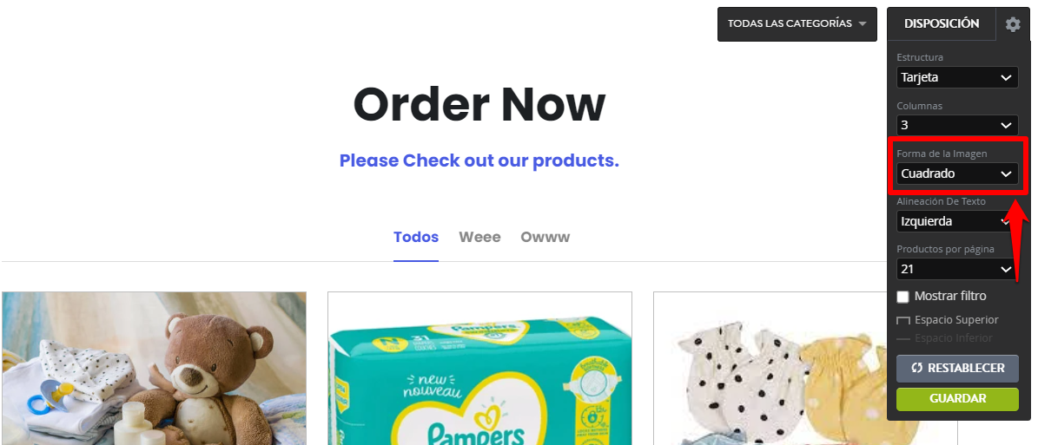The image size is (1038, 445).
Task: Enable the Mostrar filtro checkbox
Action: tap(903, 297)
